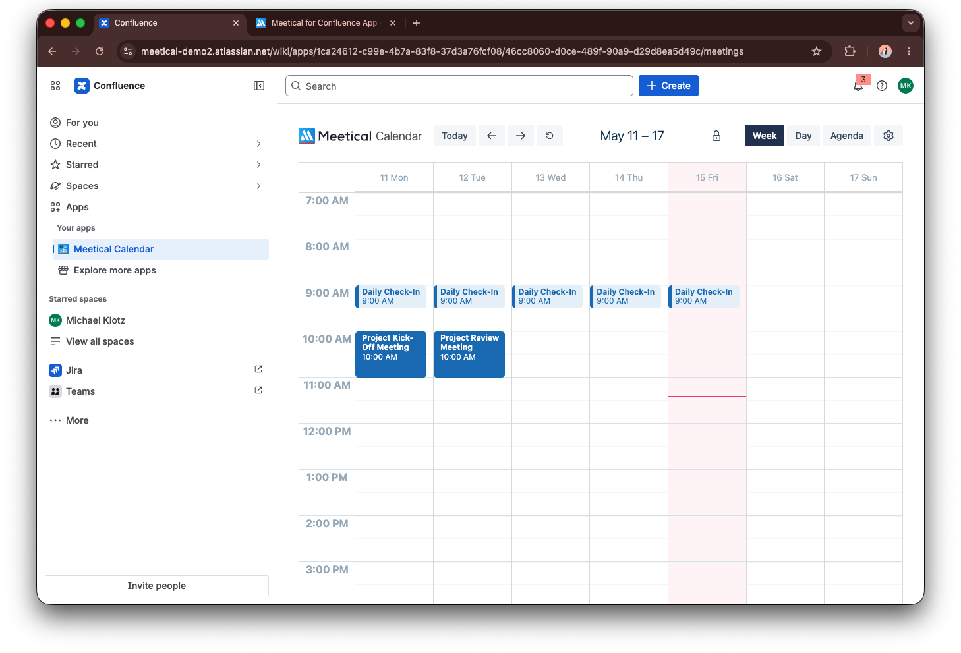Open Friday's Daily Check-In event
This screenshot has width=961, height=653.
tap(704, 297)
